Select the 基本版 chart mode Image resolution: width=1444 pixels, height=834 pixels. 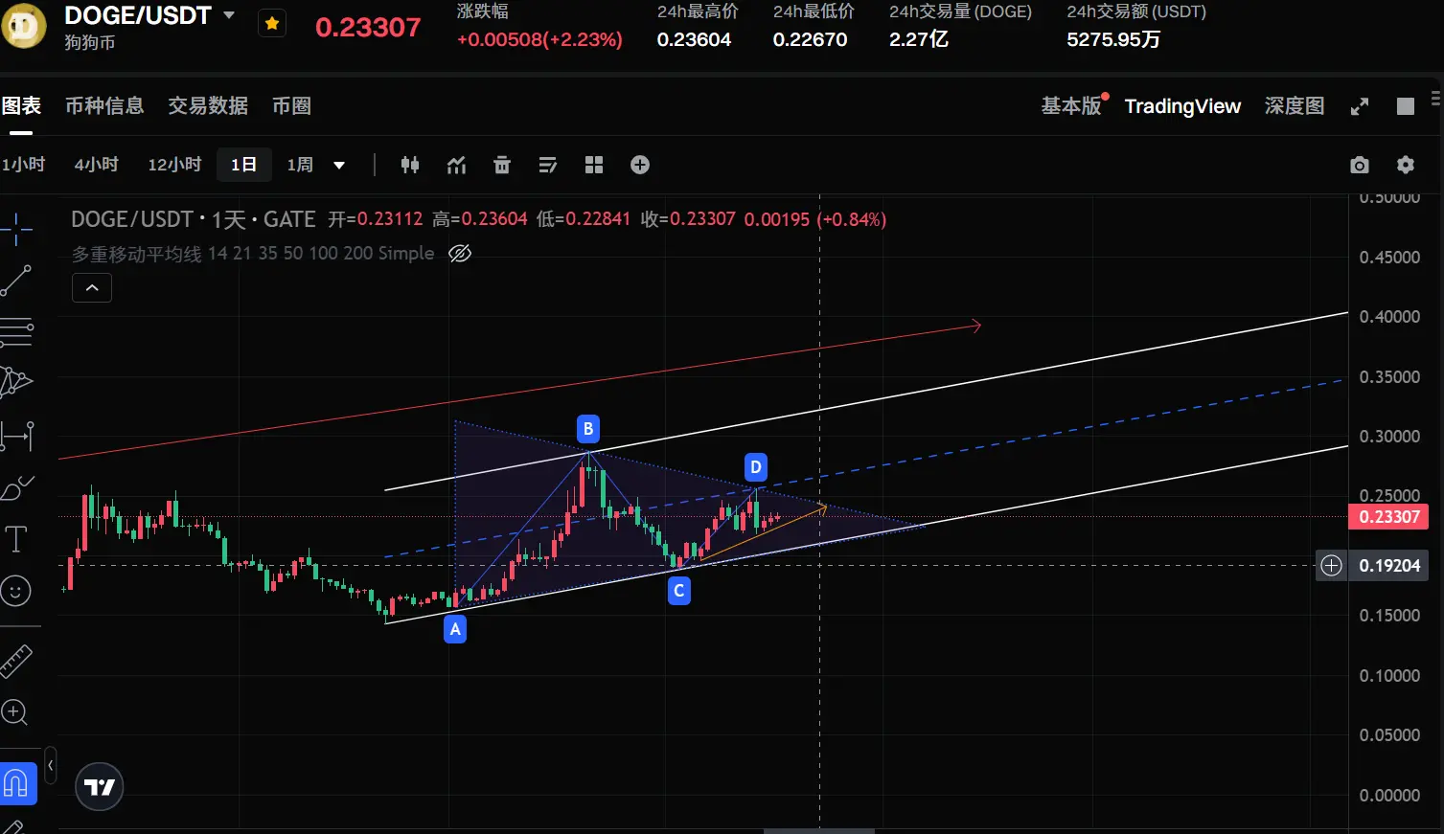coord(1071,105)
